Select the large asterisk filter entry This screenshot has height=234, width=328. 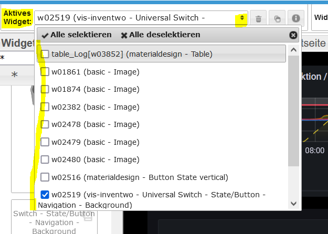click(x=15, y=75)
